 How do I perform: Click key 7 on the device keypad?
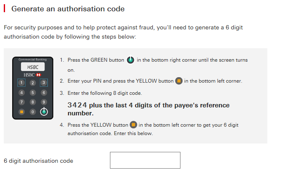22,102
